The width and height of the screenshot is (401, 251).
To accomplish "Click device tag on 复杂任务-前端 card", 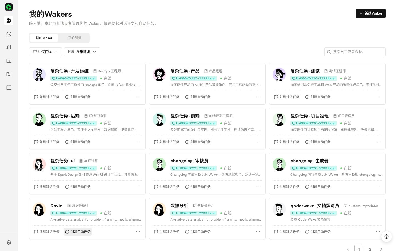I will [194, 123].
